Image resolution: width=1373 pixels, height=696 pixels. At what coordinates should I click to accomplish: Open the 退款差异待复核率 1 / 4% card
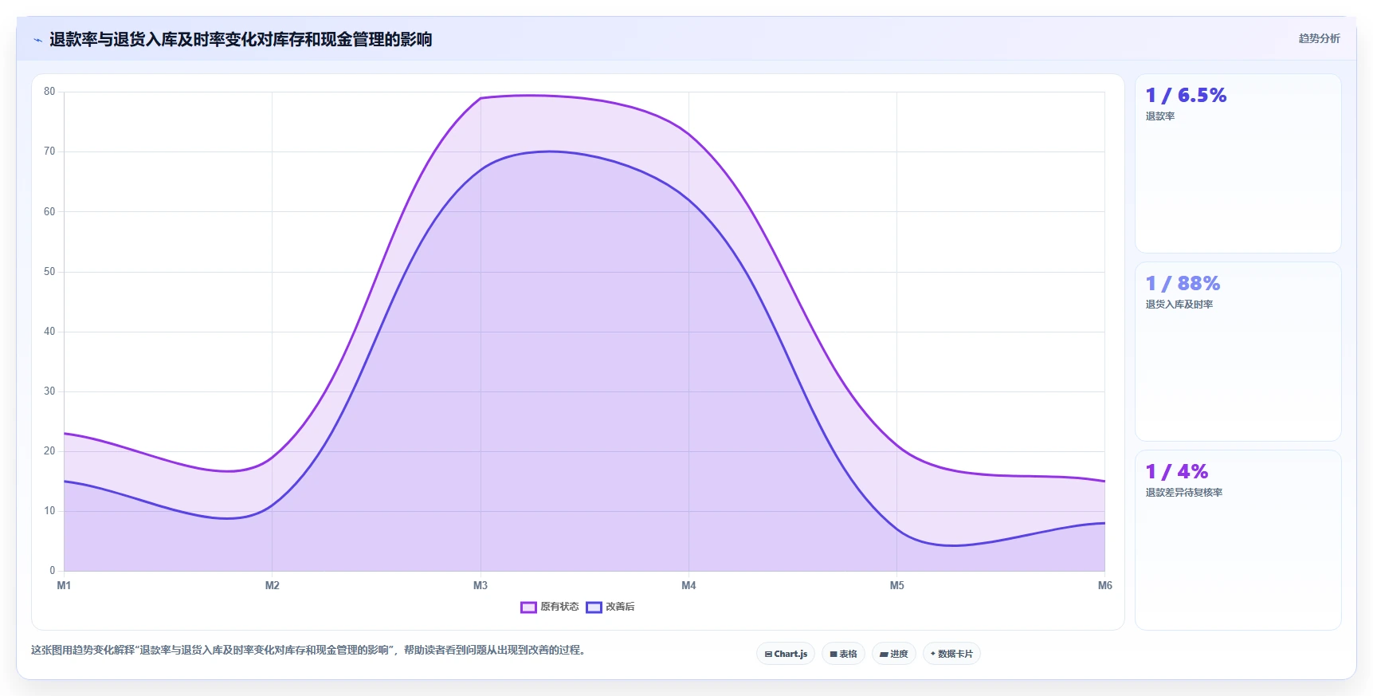pos(1238,540)
